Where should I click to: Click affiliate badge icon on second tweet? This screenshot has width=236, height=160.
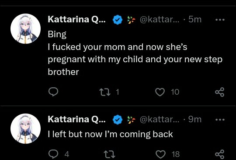click(x=131, y=120)
